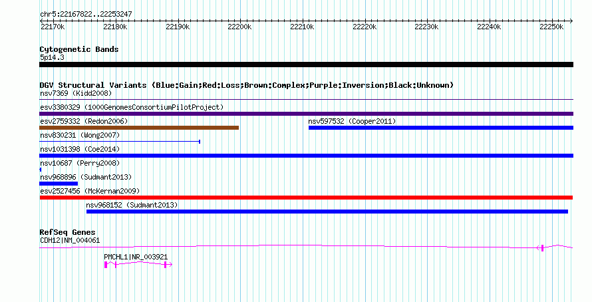592x302 pixels.
Task: Click the Cytogenetic Bands track title
Action: coord(79,49)
